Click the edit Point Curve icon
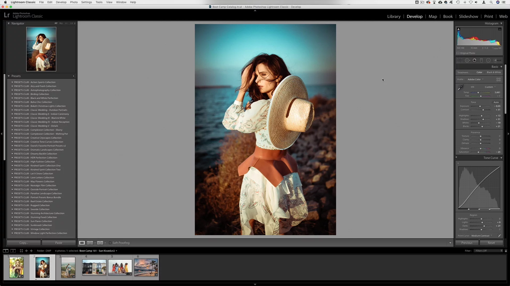510x286 pixels. 499,236
